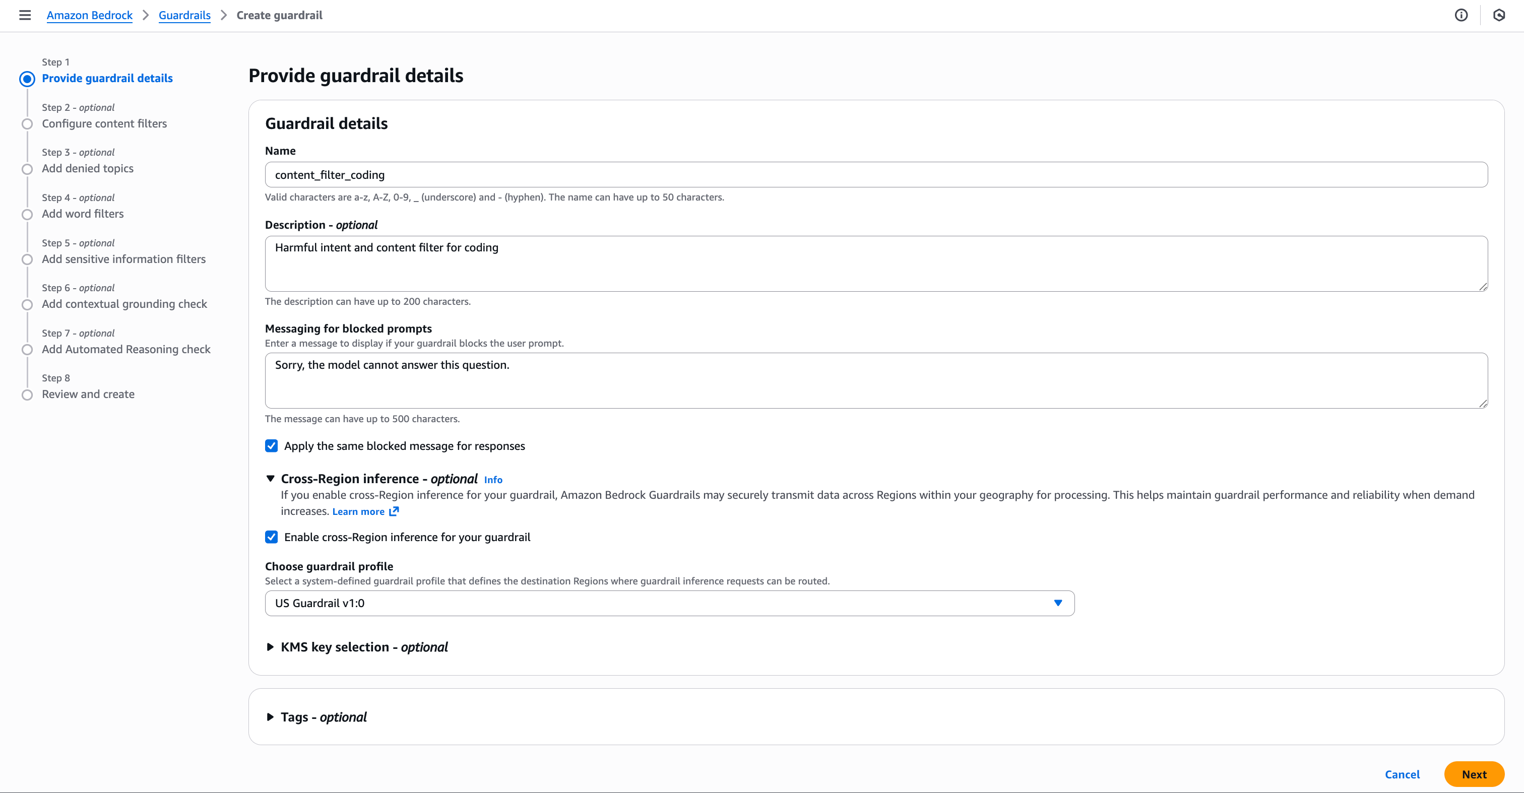The height and width of the screenshot is (793, 1524).
Task: Click Learn more external link icon
Action: [x=394, y=511]
